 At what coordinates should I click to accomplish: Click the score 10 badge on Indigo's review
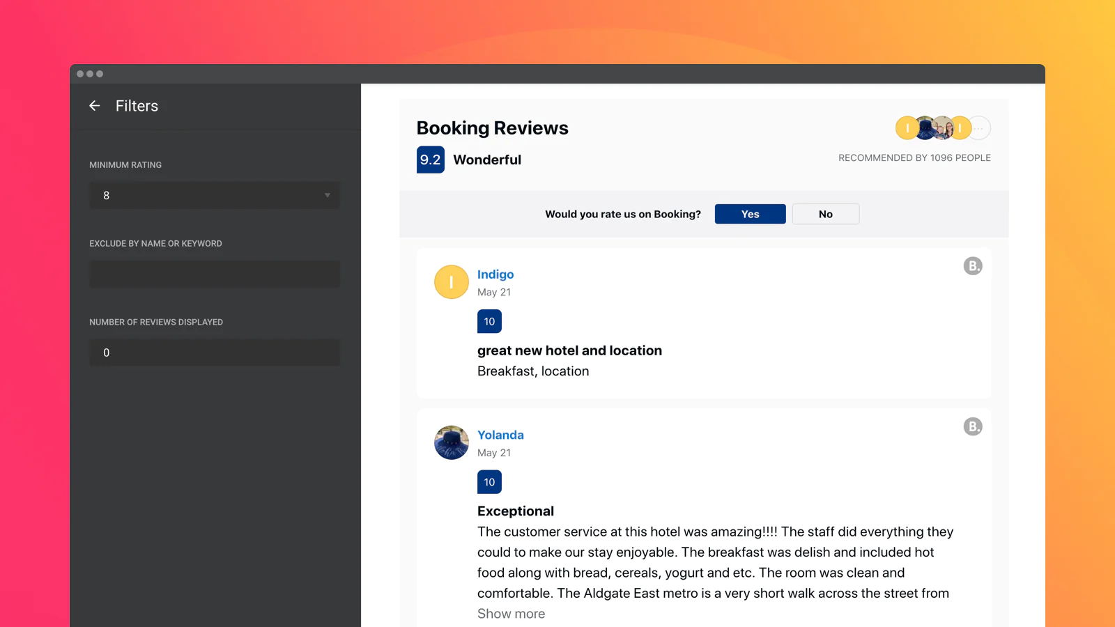click(x=489, y=322)
